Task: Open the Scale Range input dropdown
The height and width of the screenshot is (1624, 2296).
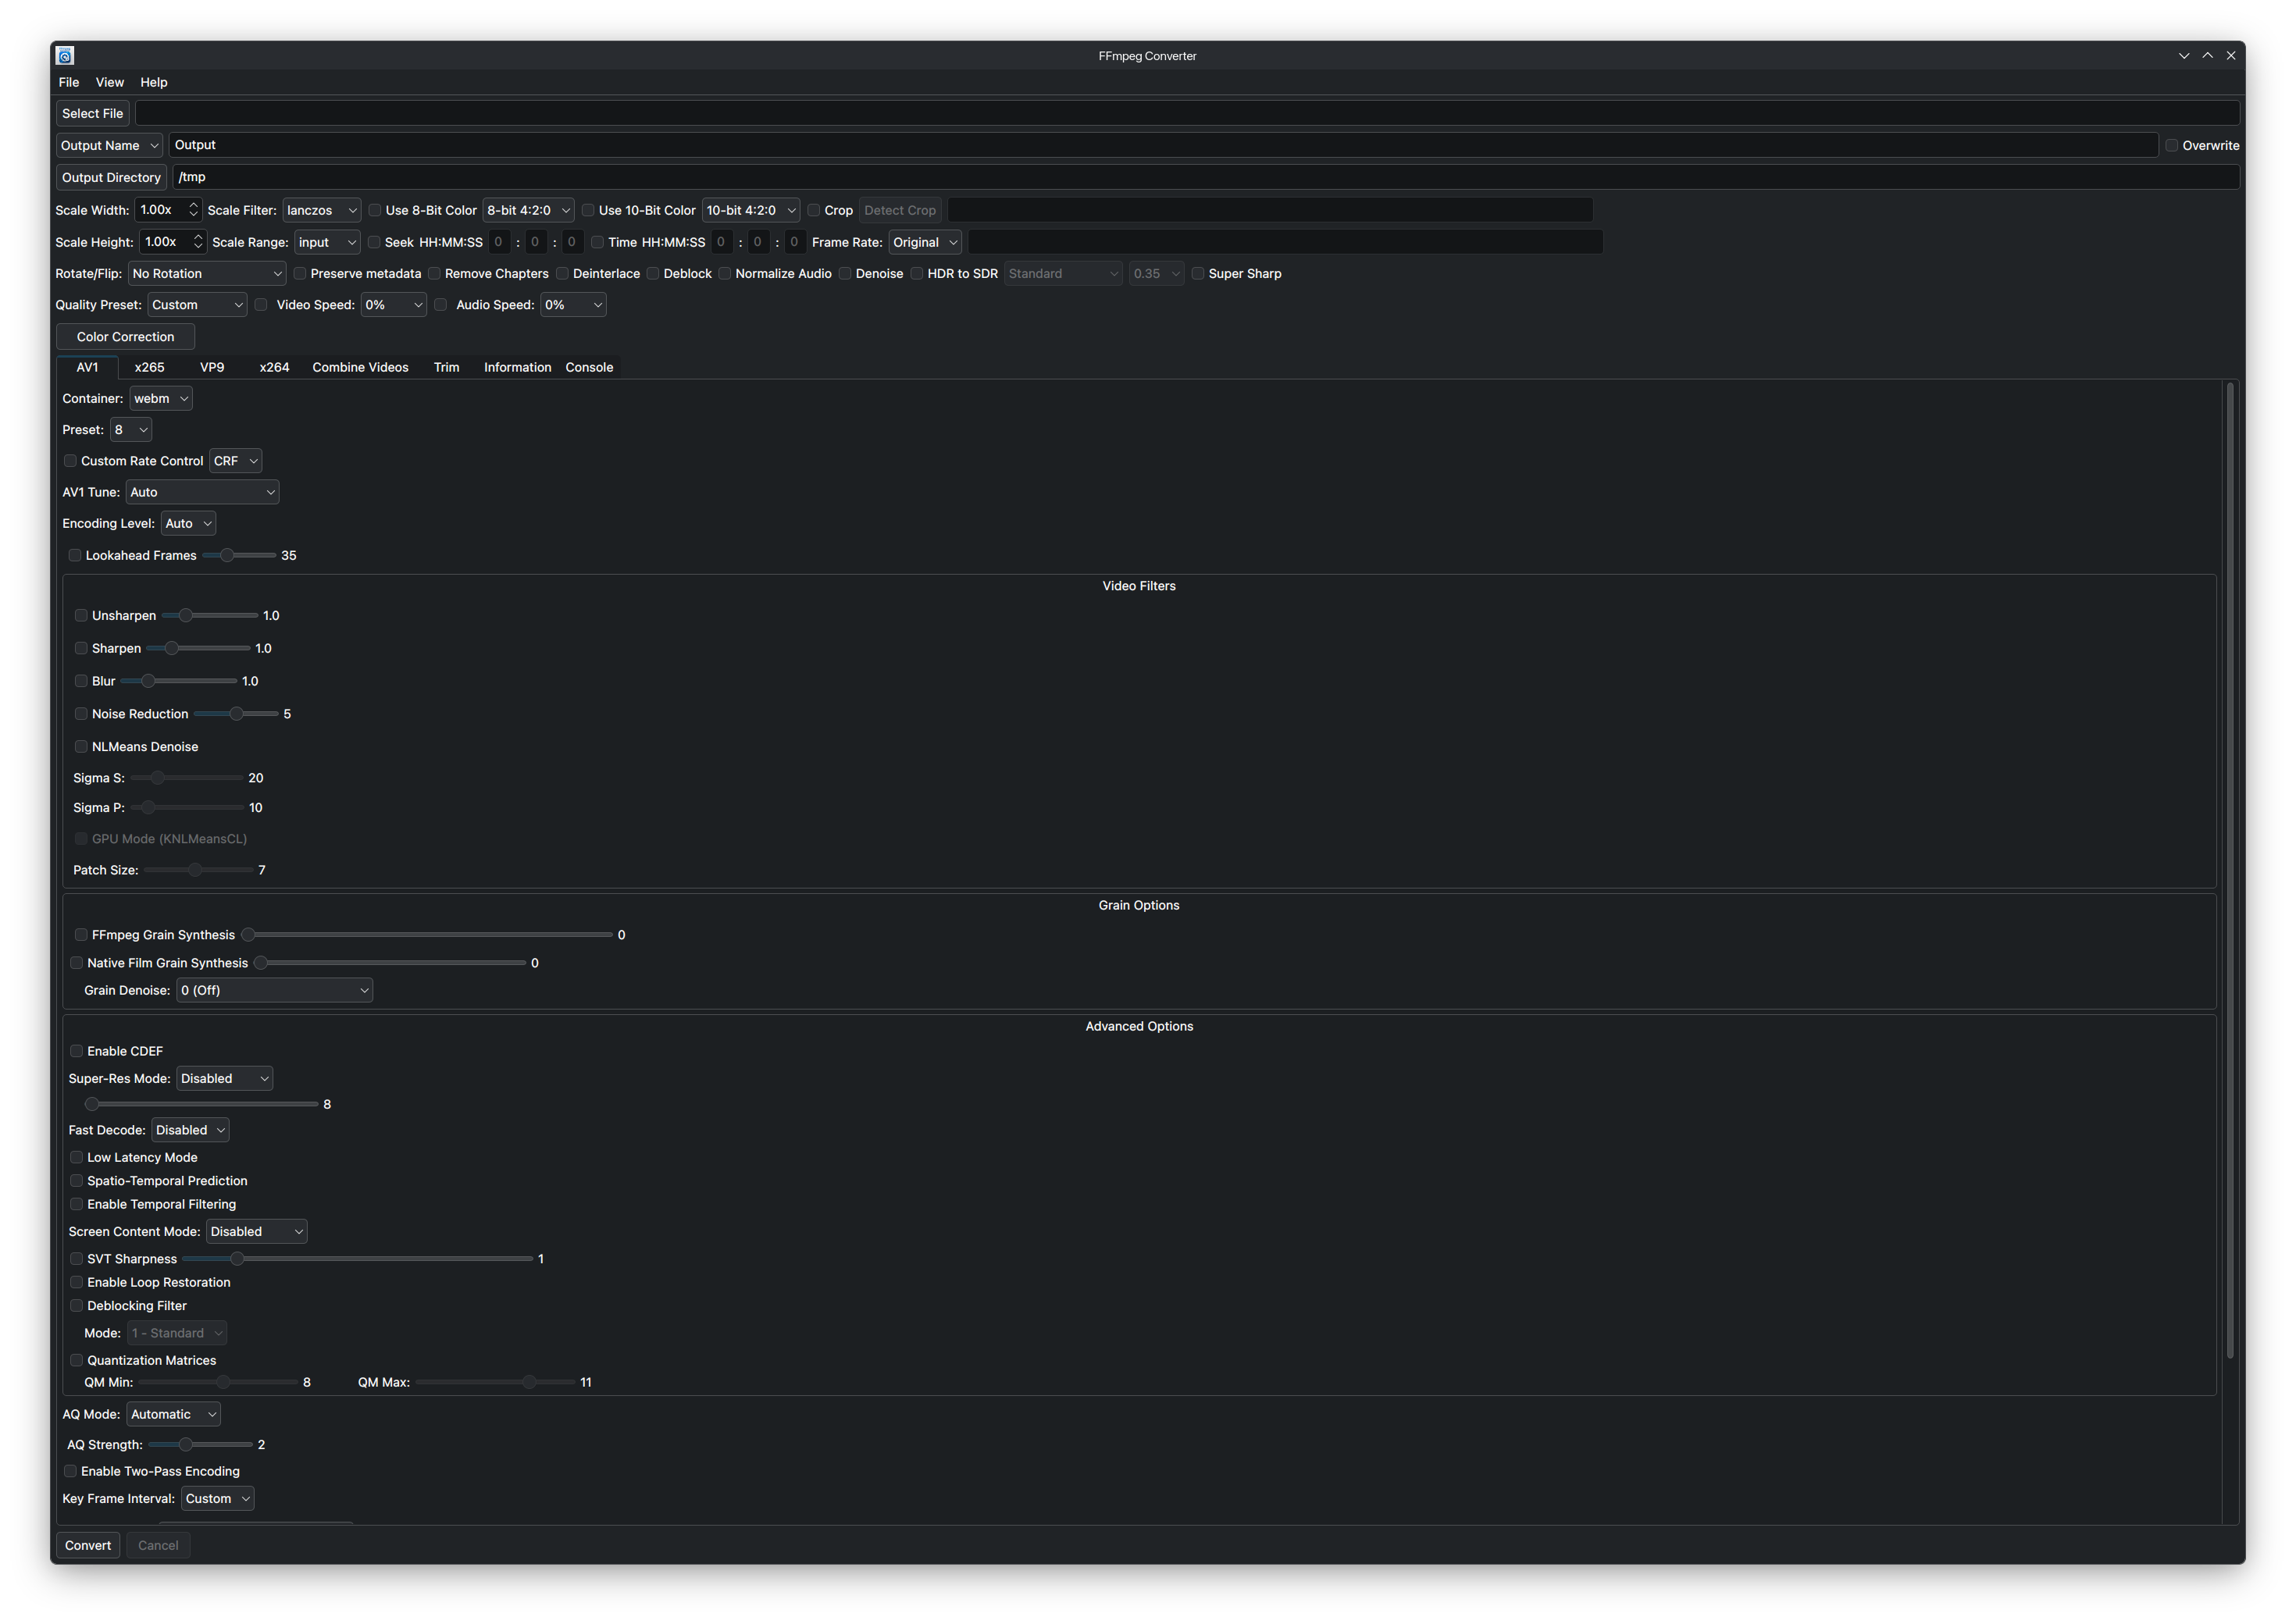Action: pos(327,242)
